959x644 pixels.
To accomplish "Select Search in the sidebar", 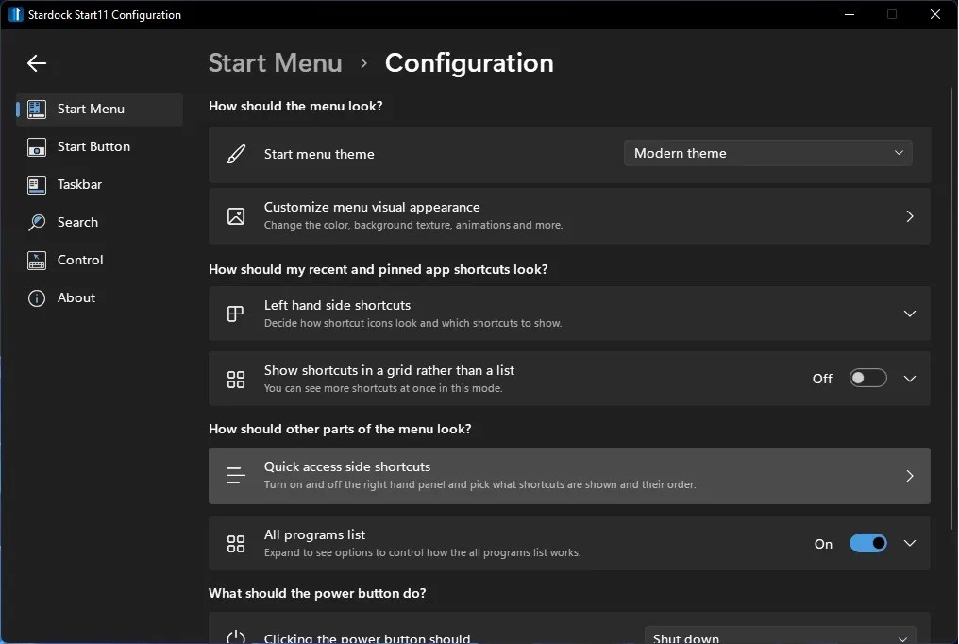I will pos(100,223).
